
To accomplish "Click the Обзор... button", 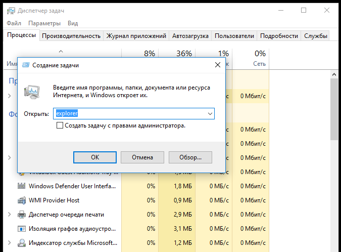I will [190, 157].
